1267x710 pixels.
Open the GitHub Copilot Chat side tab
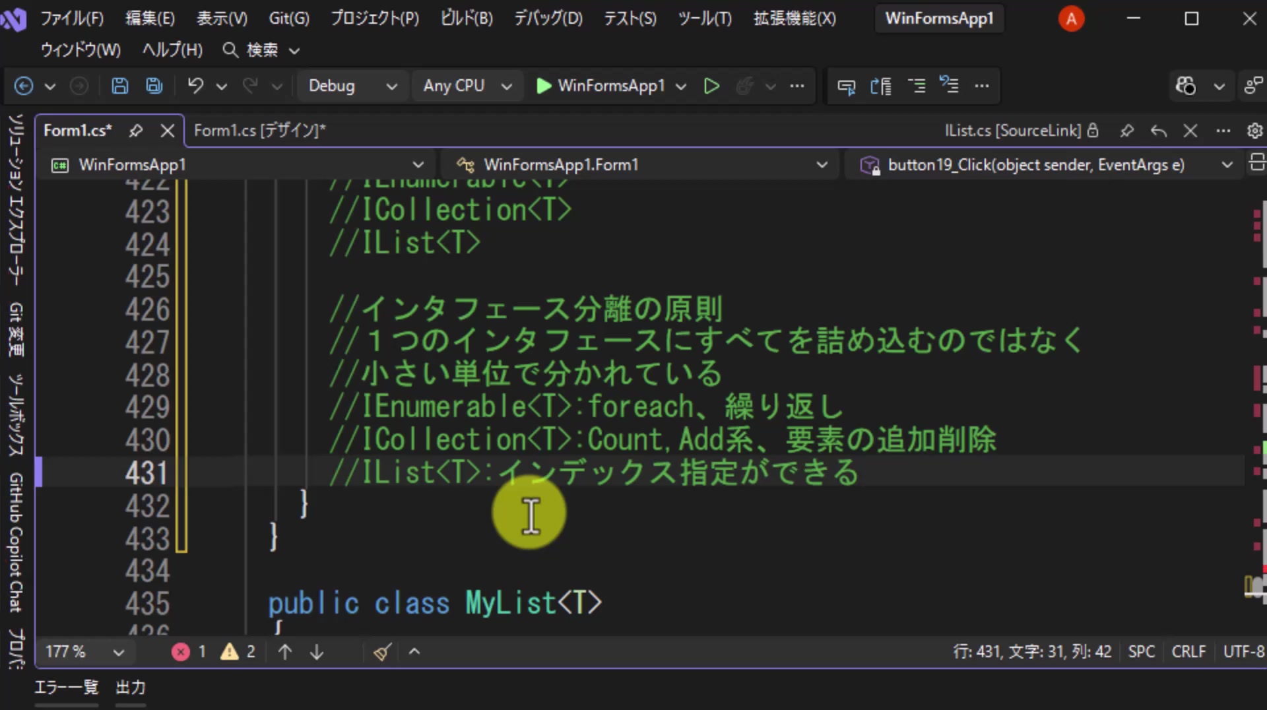pos(16,542)
